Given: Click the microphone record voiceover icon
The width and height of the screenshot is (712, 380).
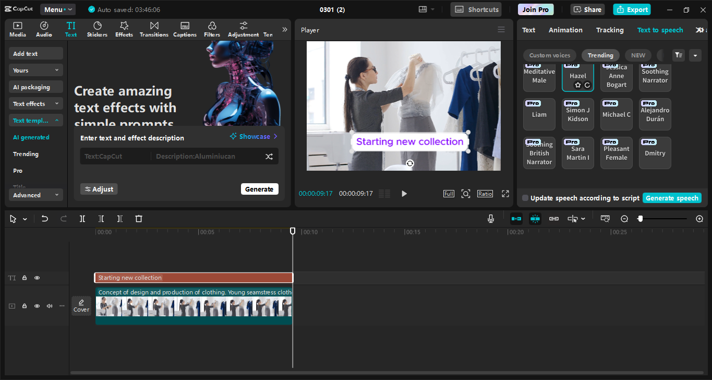Looking at the screenshot, I should [491, 219].
